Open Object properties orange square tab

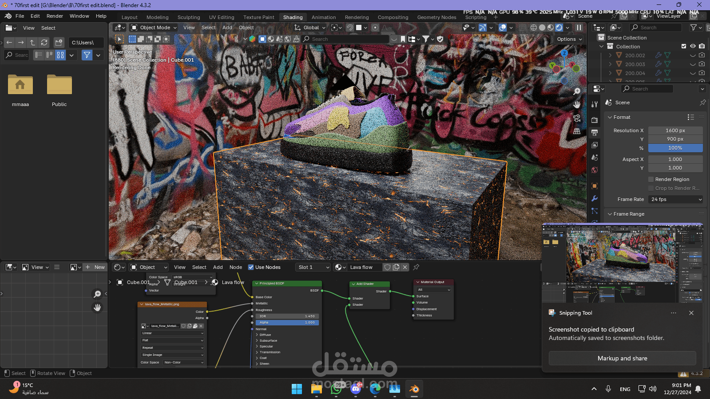point(595,186)
